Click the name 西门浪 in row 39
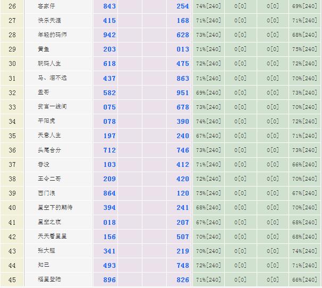This screenshot has width=322, height=288. pyautogui.click(x=46, y=193)
